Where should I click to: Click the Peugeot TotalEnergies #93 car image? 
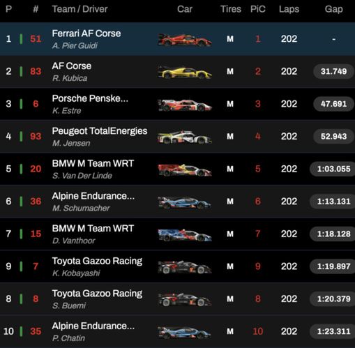[185, 137]
